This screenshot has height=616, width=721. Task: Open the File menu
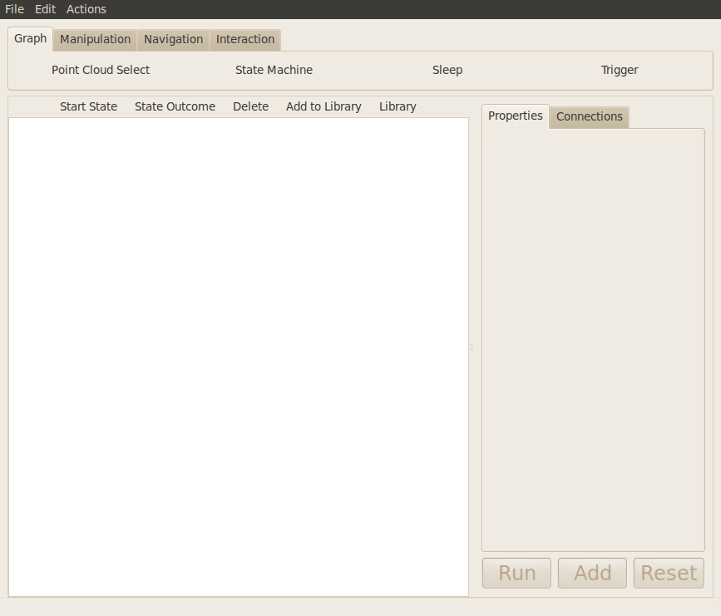point(14,9)
